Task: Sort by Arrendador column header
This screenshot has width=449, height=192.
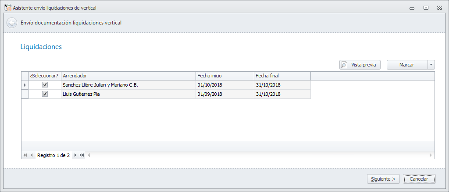Action: [128, 76]
